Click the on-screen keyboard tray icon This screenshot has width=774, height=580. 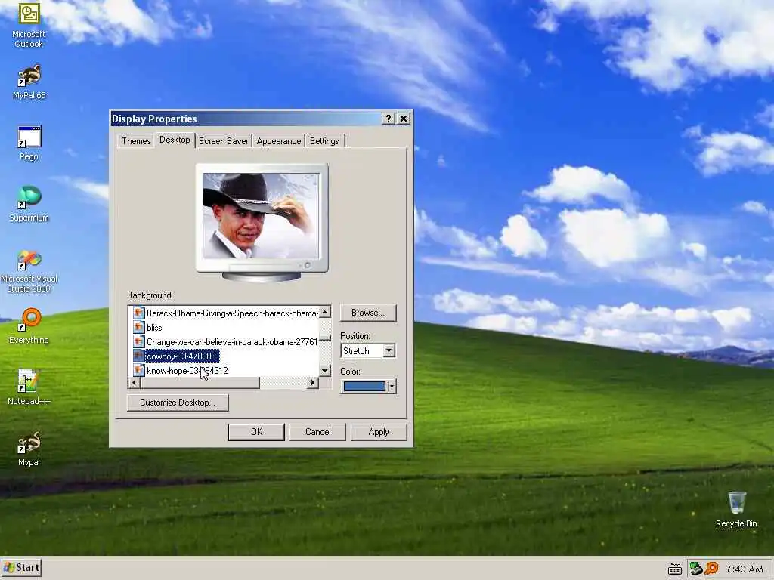[x=675, y=569]
